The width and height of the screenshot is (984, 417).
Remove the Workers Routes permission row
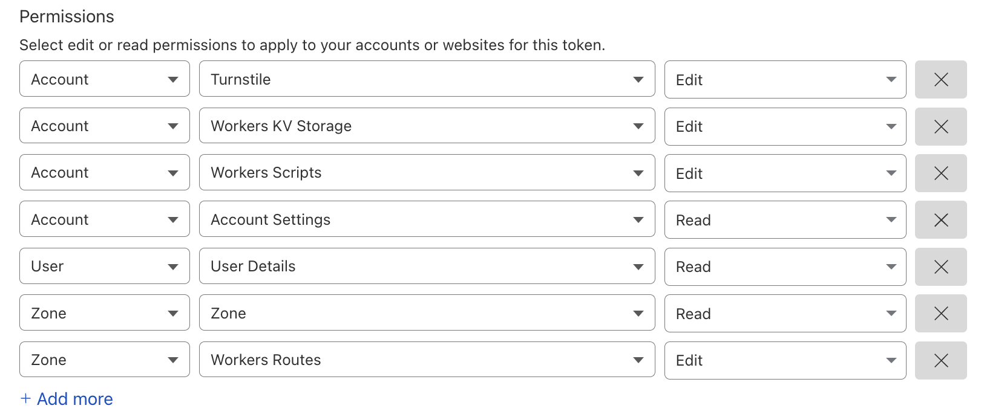[x=940, y=360]
